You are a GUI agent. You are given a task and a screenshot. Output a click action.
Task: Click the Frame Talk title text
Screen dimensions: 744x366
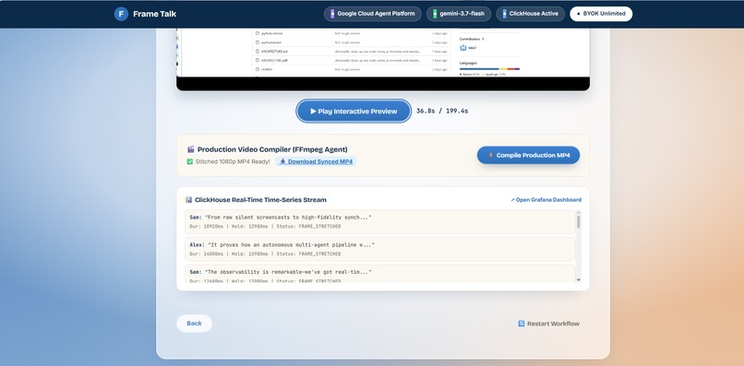[x=155, y=14]
